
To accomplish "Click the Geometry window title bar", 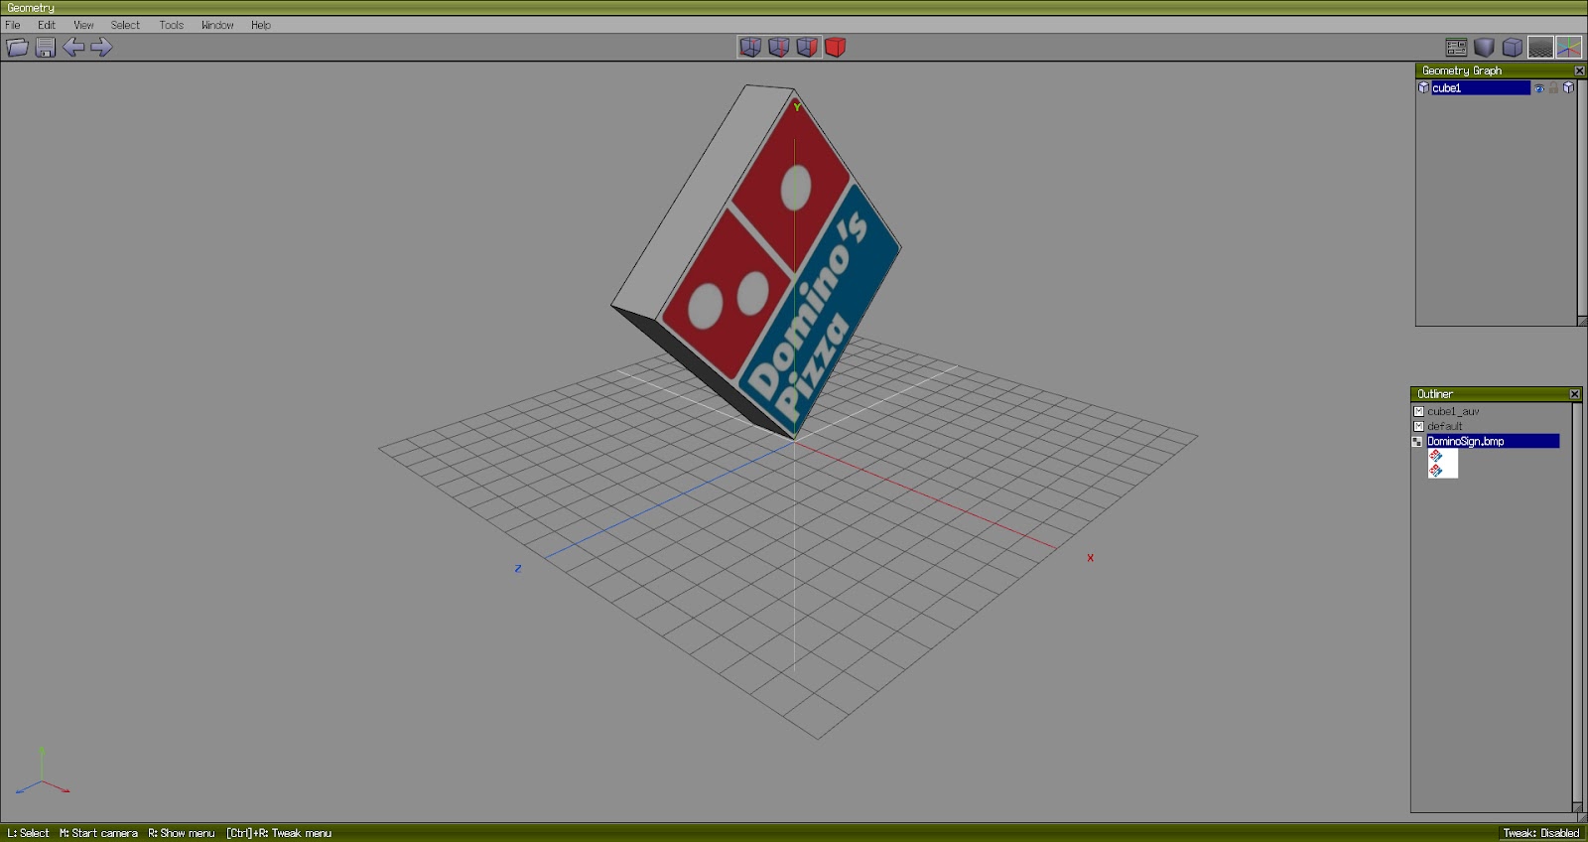I will (794, 7).
